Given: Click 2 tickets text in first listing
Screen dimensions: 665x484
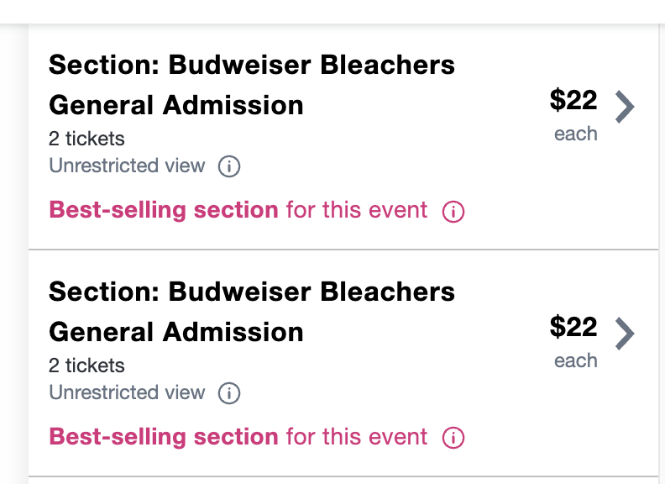Looking at the screenshot, I should click(86, 139).
